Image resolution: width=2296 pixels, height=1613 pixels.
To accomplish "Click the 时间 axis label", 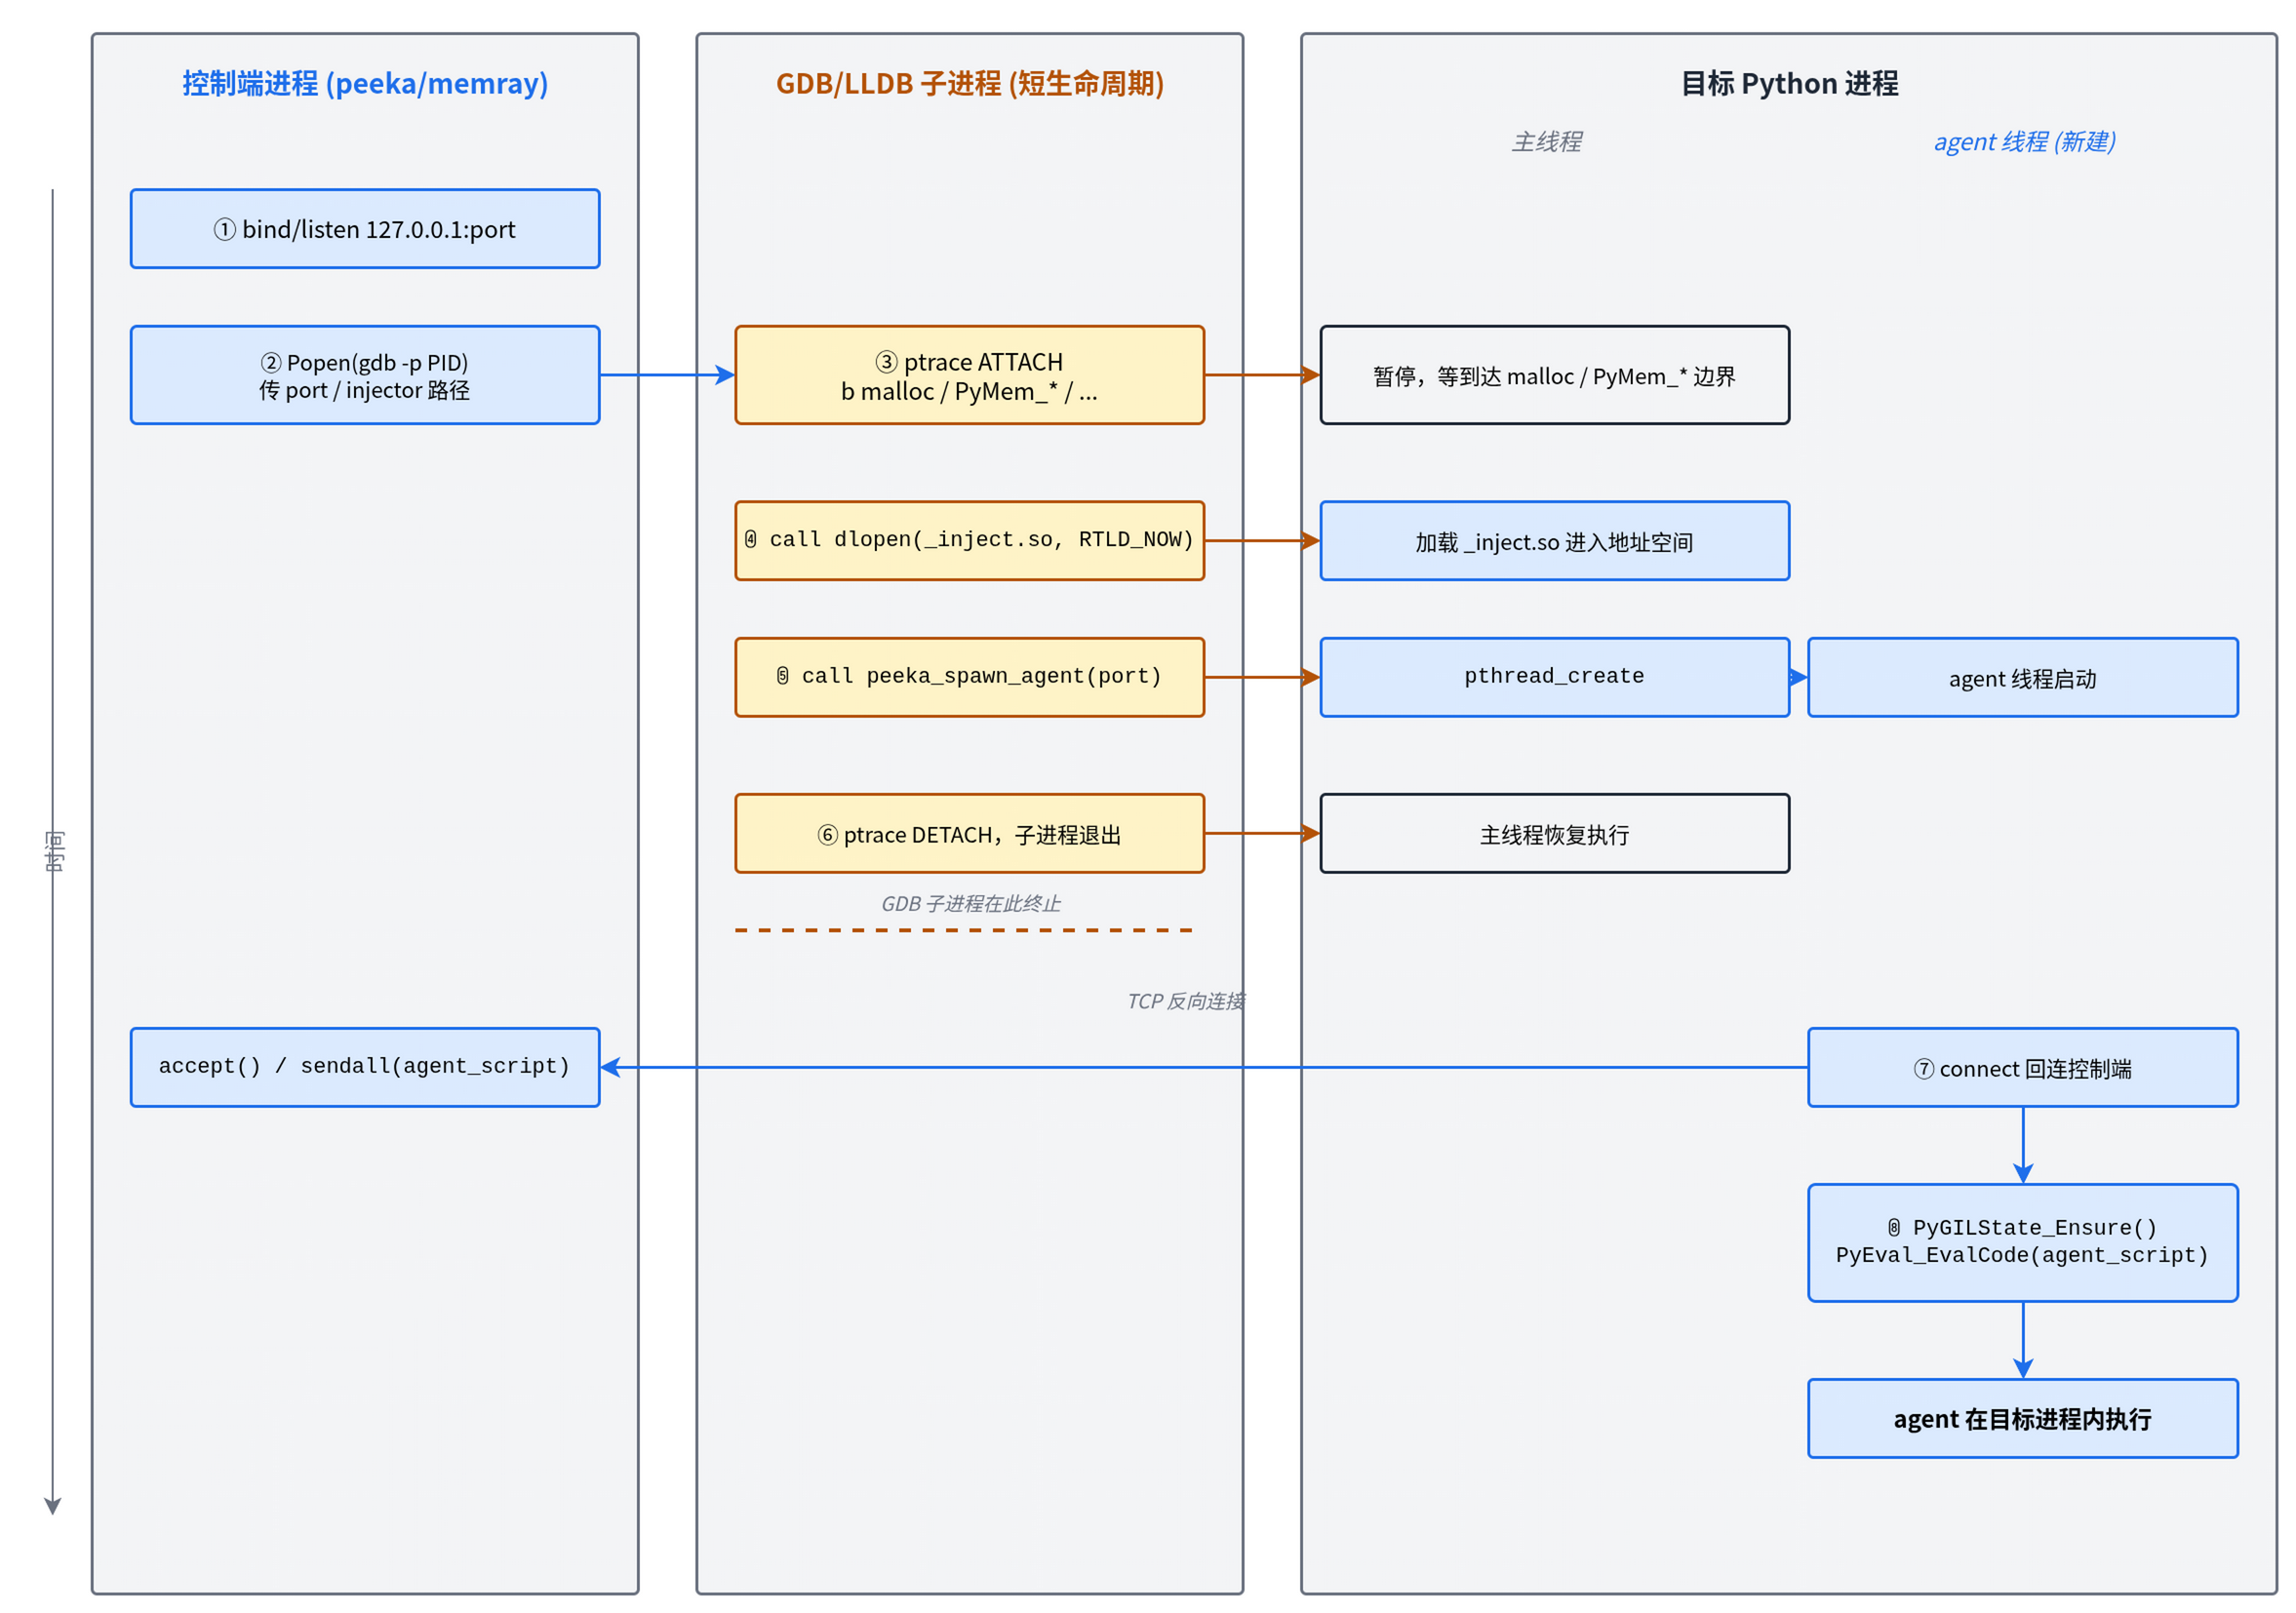I will (x=54, y=851).
